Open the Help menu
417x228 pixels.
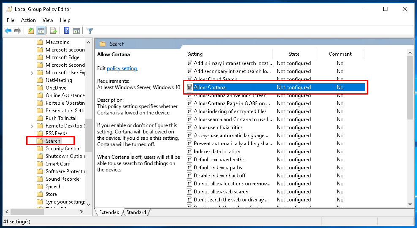[65, 20]
